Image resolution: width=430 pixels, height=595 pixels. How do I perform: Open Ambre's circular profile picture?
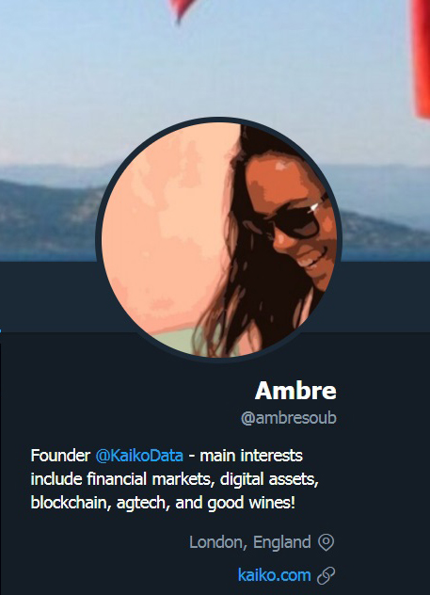point(219,239)
